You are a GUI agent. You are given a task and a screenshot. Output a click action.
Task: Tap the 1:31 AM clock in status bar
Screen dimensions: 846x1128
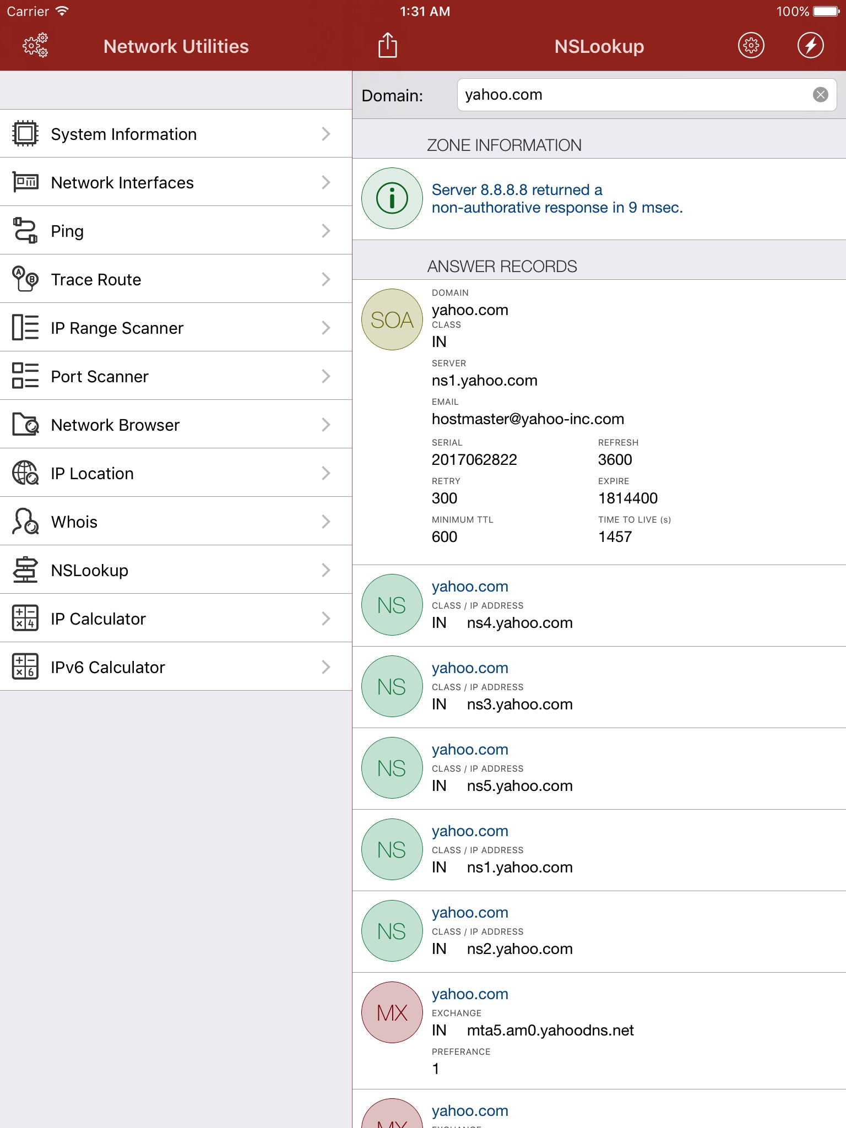425,11
